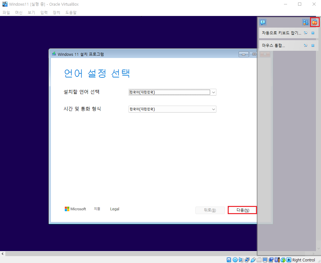Image resolution: width=321 pixels, height=263 pixels.
Task: Toggle notification ordering icon
Action: [x=305, y=22]
